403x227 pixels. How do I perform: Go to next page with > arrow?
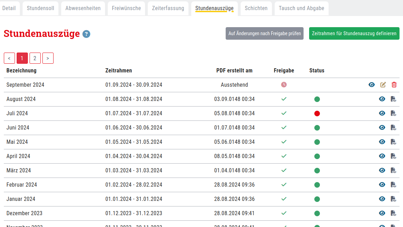48,58
